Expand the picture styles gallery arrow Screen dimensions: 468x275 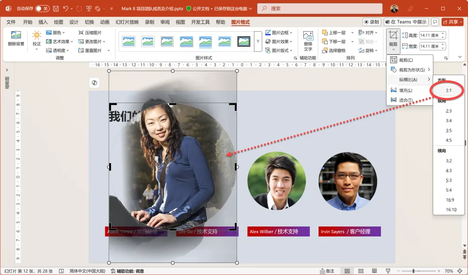click(x=258, y=42)
